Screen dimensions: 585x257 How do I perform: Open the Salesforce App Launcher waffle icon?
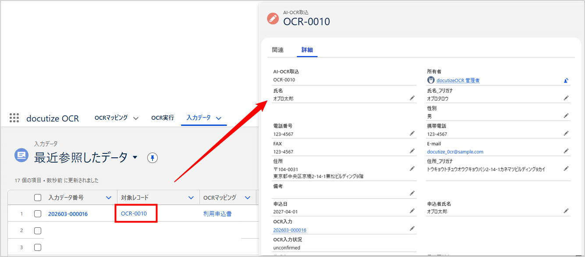pyautogui.click(x=14, y=117)
